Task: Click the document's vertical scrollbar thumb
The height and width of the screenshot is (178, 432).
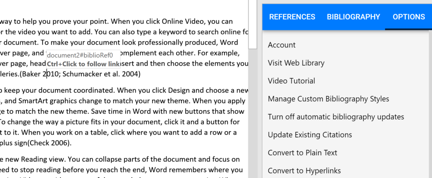Action: pos(253,23)
